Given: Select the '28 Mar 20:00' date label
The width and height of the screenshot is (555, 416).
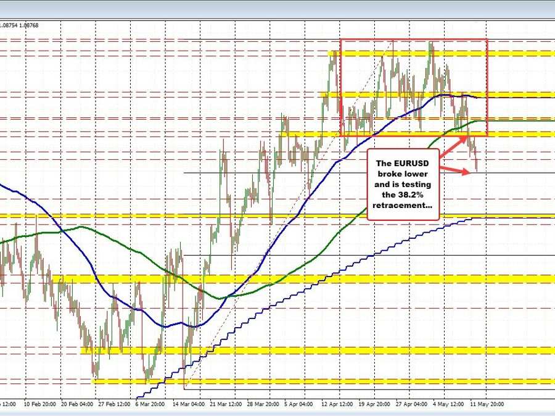Looking at the screenshot, I should (x=263, y=404).
